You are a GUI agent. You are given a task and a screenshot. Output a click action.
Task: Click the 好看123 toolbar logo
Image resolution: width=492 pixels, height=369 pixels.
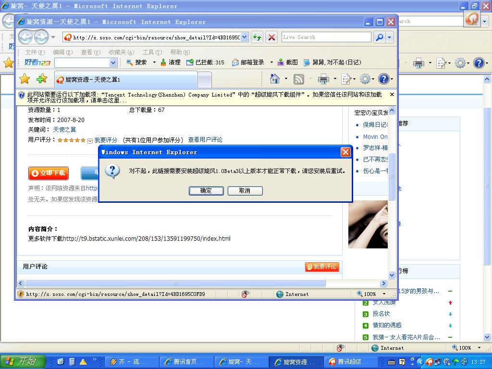pos(37,62)
